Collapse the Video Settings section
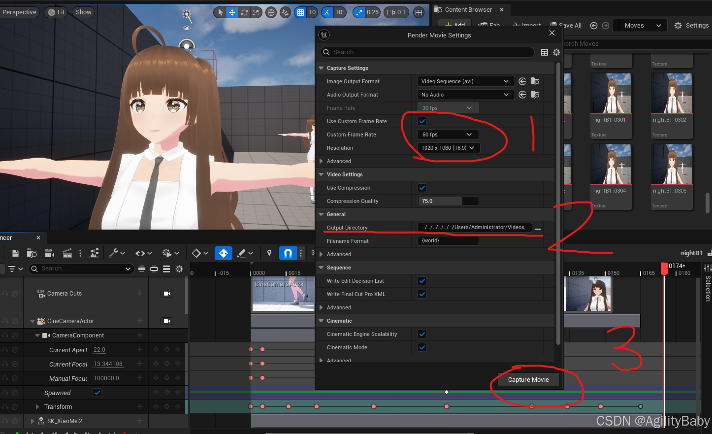Image resolution: width=712 pixels, height=434 pixels. pos(321,174)
